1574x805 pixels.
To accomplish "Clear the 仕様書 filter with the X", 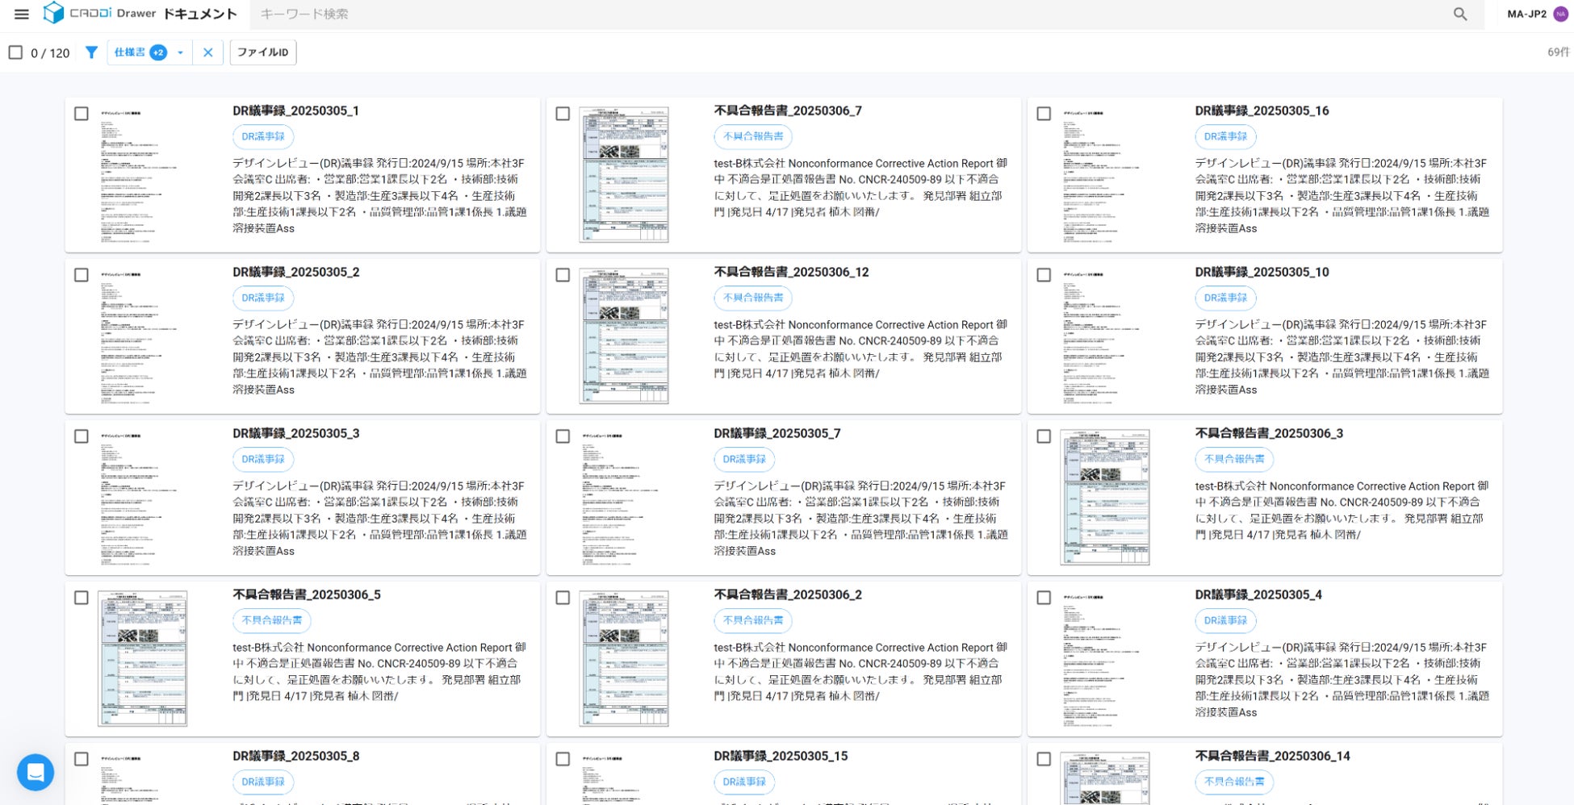I will click(207, 52).
